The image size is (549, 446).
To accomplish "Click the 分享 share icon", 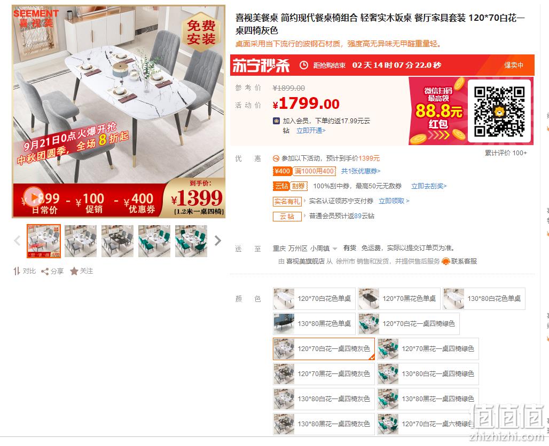I will (45, 272).
